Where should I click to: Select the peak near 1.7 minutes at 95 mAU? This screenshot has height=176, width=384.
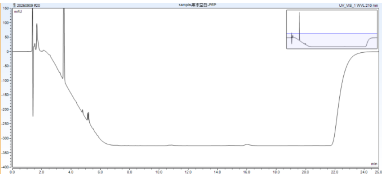click(37, 37)
